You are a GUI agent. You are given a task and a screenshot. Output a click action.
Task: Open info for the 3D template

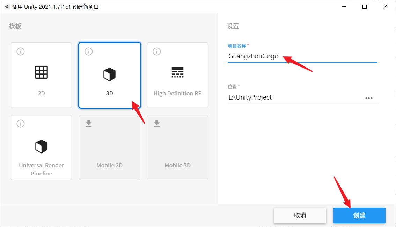pos(89,52)
